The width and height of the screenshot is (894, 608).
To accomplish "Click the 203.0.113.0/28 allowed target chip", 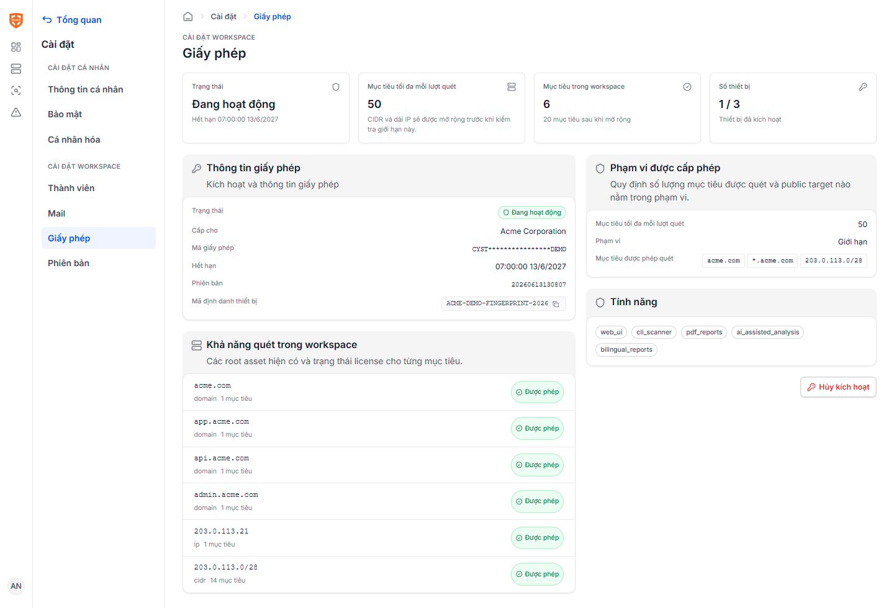I will point(833,261).
